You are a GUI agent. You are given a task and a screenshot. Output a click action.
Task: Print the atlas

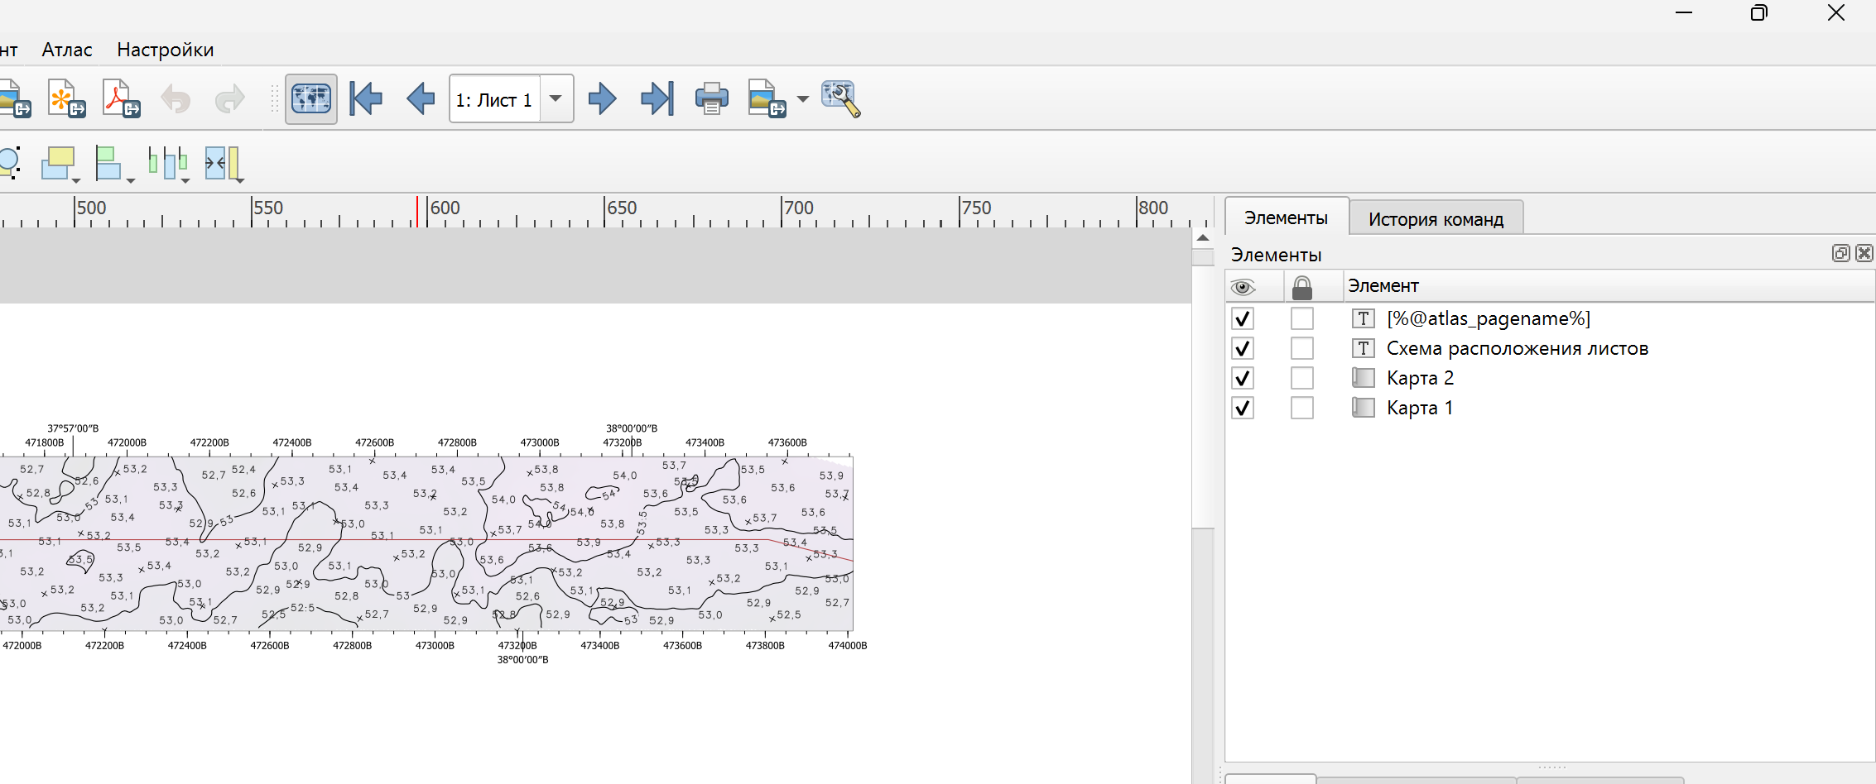(x=711, y=99)
